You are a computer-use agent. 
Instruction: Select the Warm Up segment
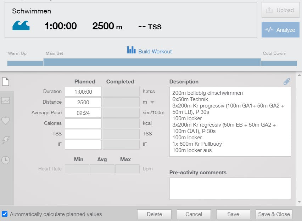(25, 63)
